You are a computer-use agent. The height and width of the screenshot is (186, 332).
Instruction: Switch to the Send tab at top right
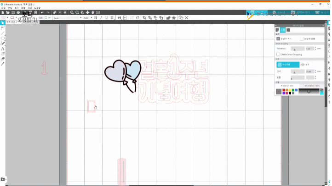click(321, 12)
